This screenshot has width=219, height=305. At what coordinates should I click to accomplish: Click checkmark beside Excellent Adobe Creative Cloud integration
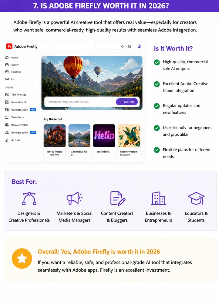coord(157,84)
